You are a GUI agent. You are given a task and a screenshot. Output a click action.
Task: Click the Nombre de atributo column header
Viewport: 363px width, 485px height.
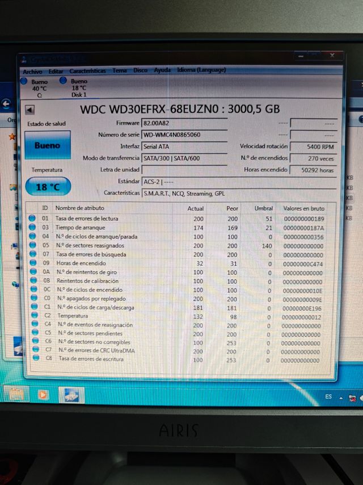tap(80, 208)
